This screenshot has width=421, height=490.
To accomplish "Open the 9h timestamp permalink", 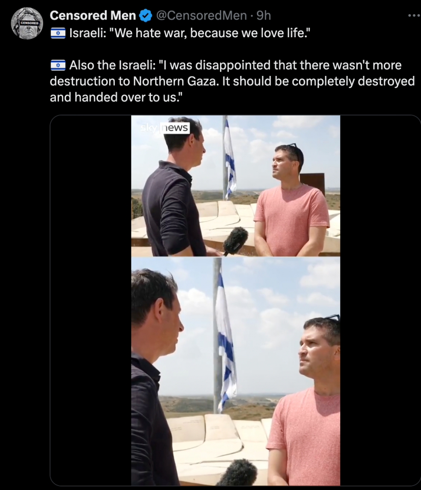I will coord(264,15).
